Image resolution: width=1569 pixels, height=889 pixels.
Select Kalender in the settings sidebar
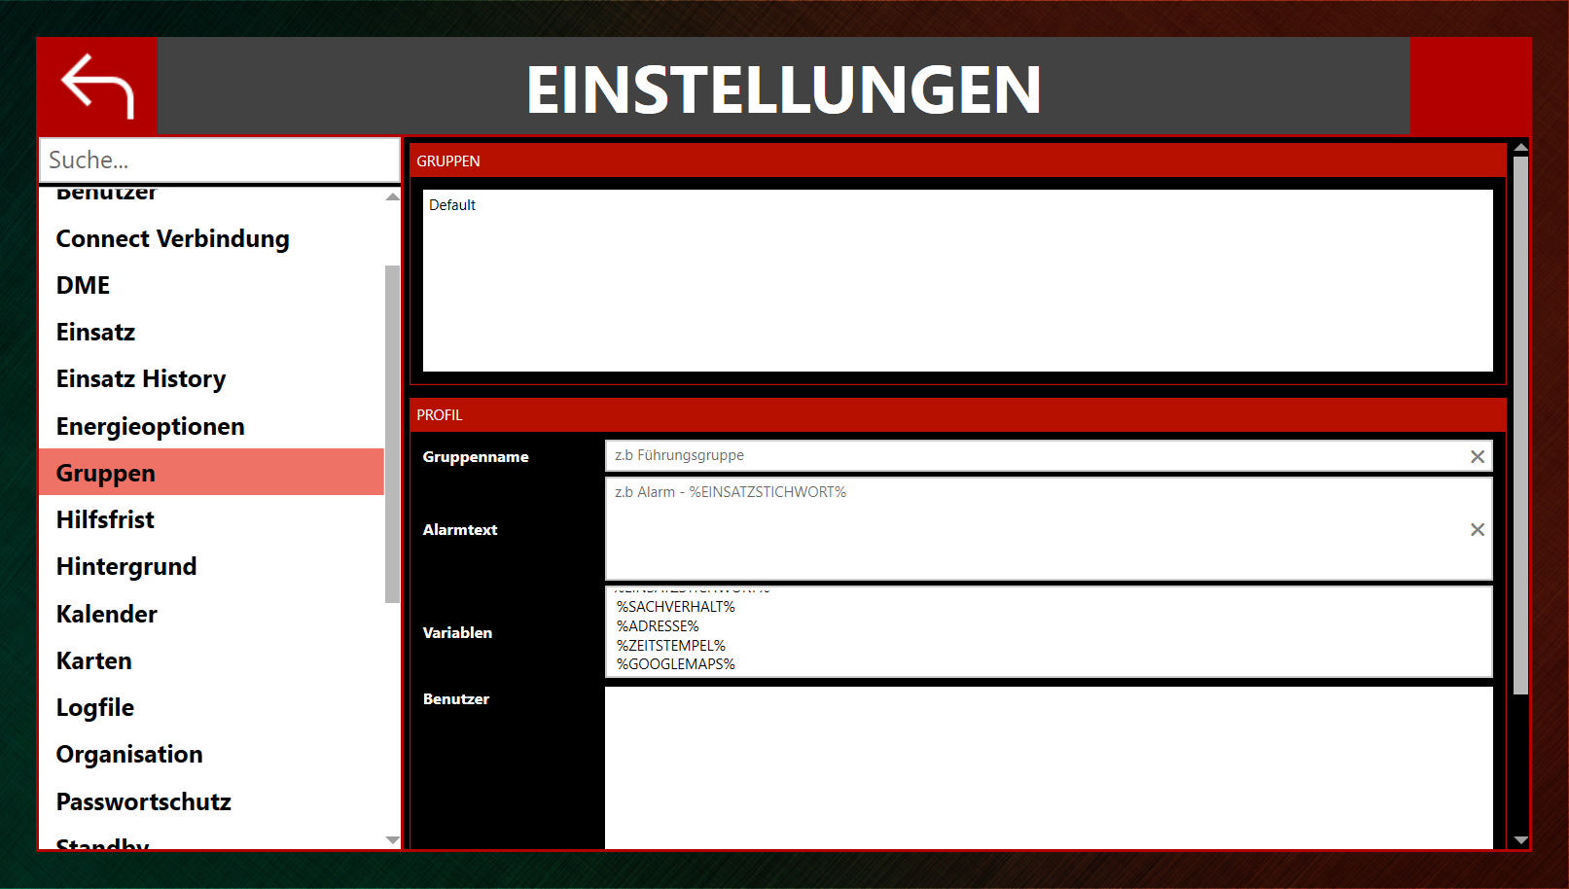[106, 614]
